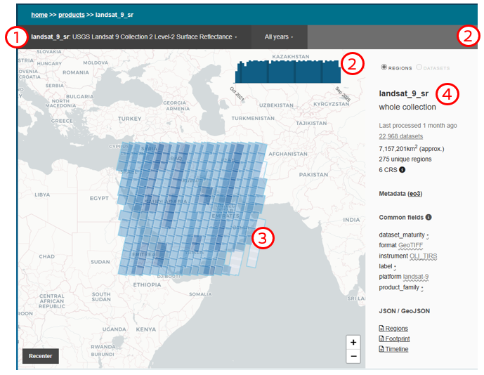Open the All years dropdown

click(279, 37)
